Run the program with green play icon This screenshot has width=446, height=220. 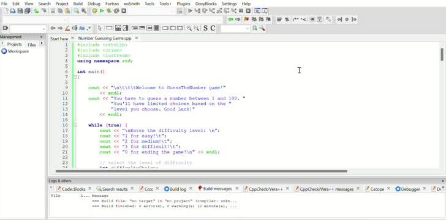102,11
